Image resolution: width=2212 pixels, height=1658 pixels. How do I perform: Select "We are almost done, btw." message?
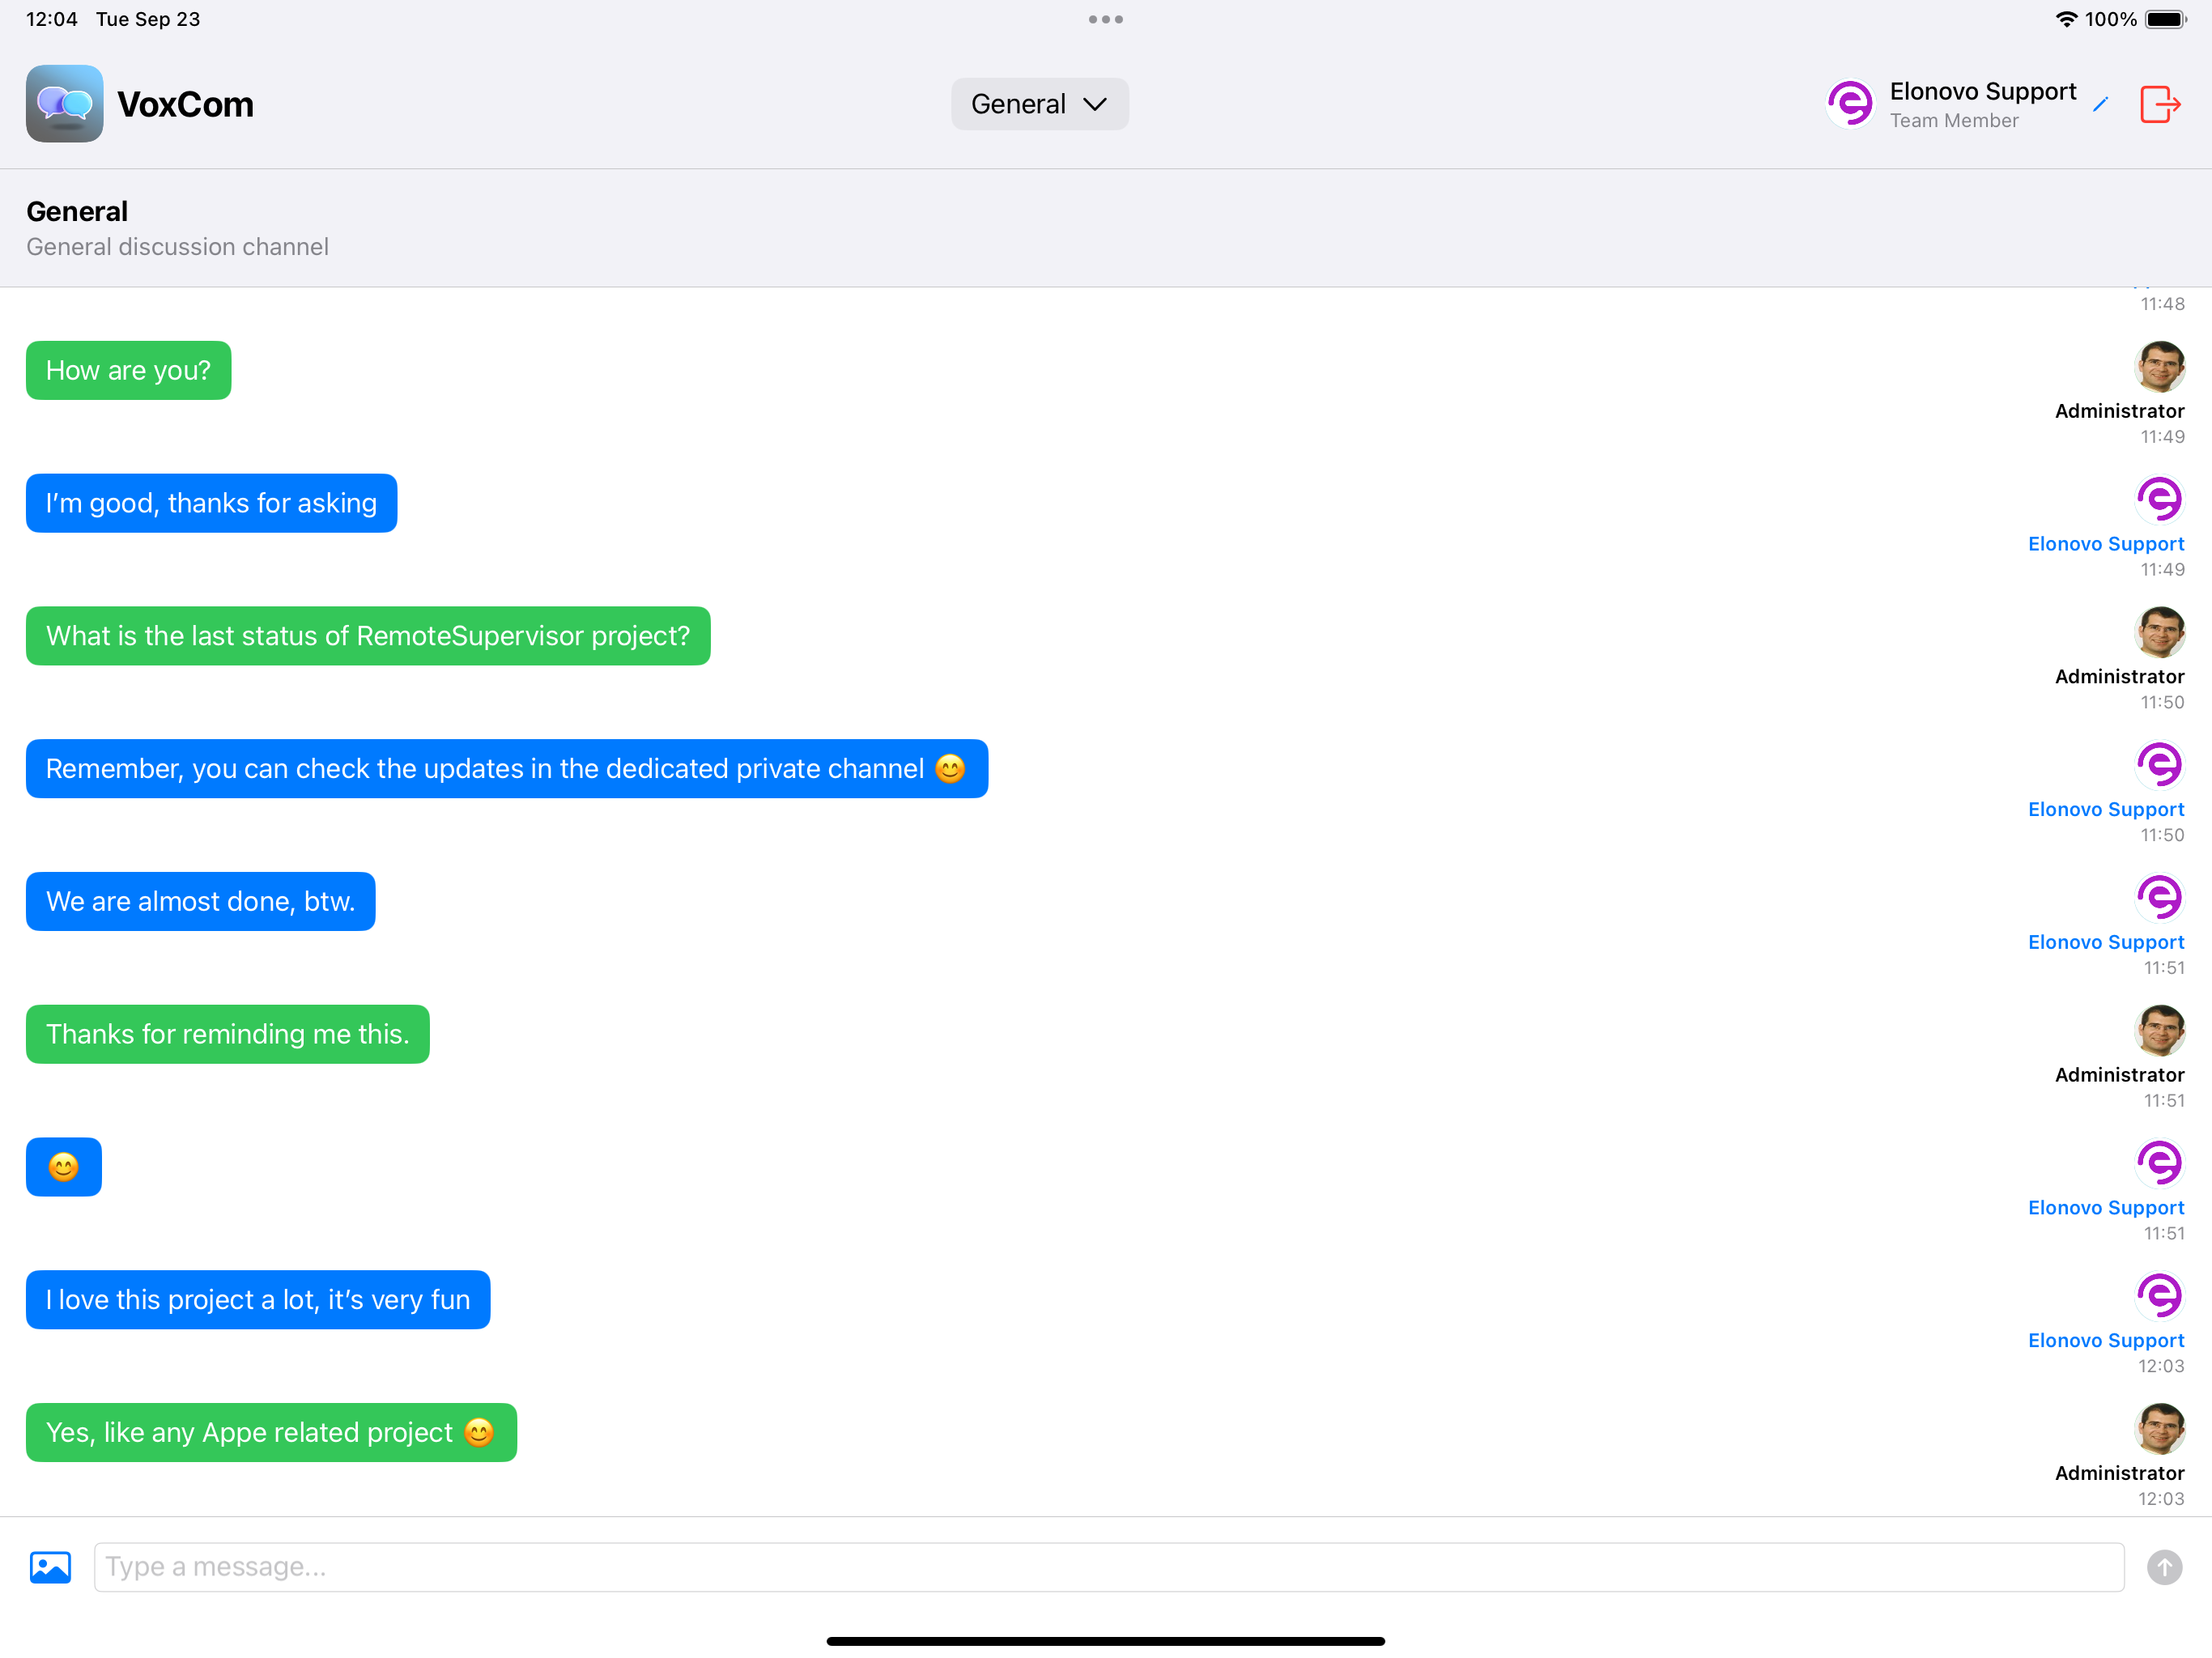200,901
